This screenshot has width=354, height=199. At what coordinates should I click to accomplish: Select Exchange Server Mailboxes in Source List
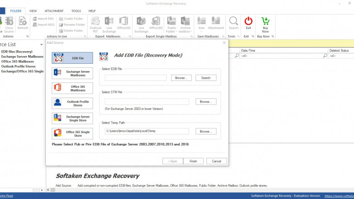(x=22, y=57)
